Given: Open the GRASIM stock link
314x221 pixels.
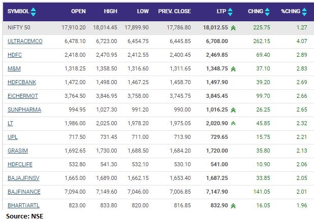Looking at the screenshot, I should pyautogui.click(x=17, y=151).
